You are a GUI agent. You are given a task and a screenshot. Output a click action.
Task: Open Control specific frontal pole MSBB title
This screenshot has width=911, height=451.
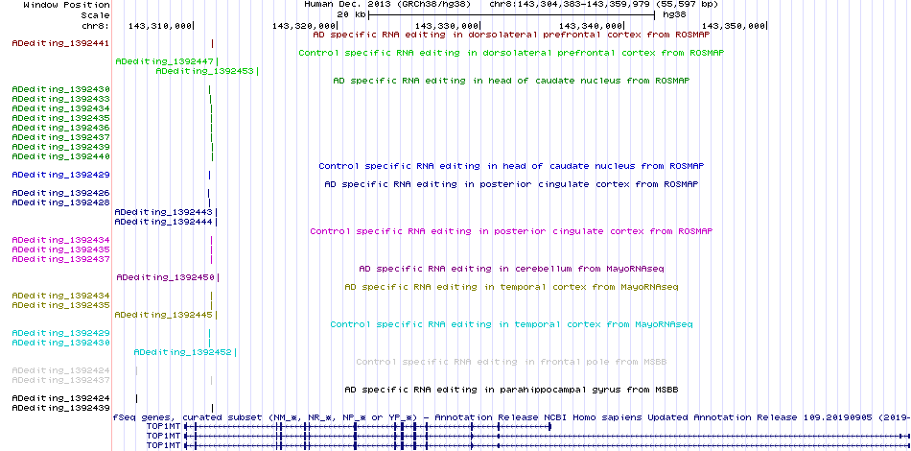point(511,362)
